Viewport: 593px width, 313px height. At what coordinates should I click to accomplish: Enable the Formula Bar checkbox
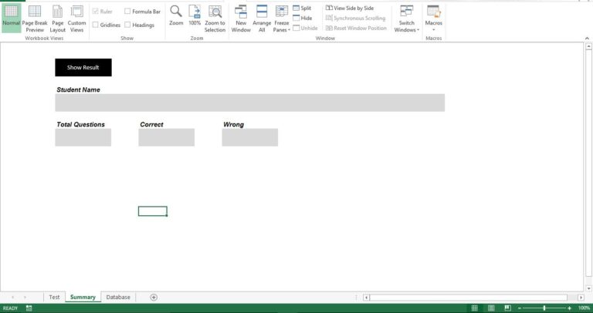coord(127,12)
